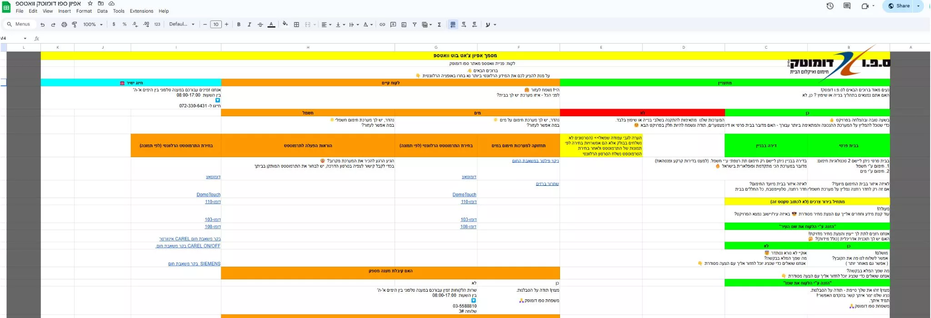Open the SIEMENS controller link
Screen dimensions: 931x318
click(194, 263)
